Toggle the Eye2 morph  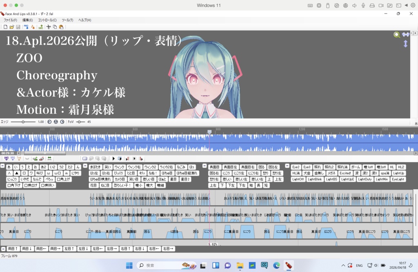pyautogui.click(x=296, y=167)
